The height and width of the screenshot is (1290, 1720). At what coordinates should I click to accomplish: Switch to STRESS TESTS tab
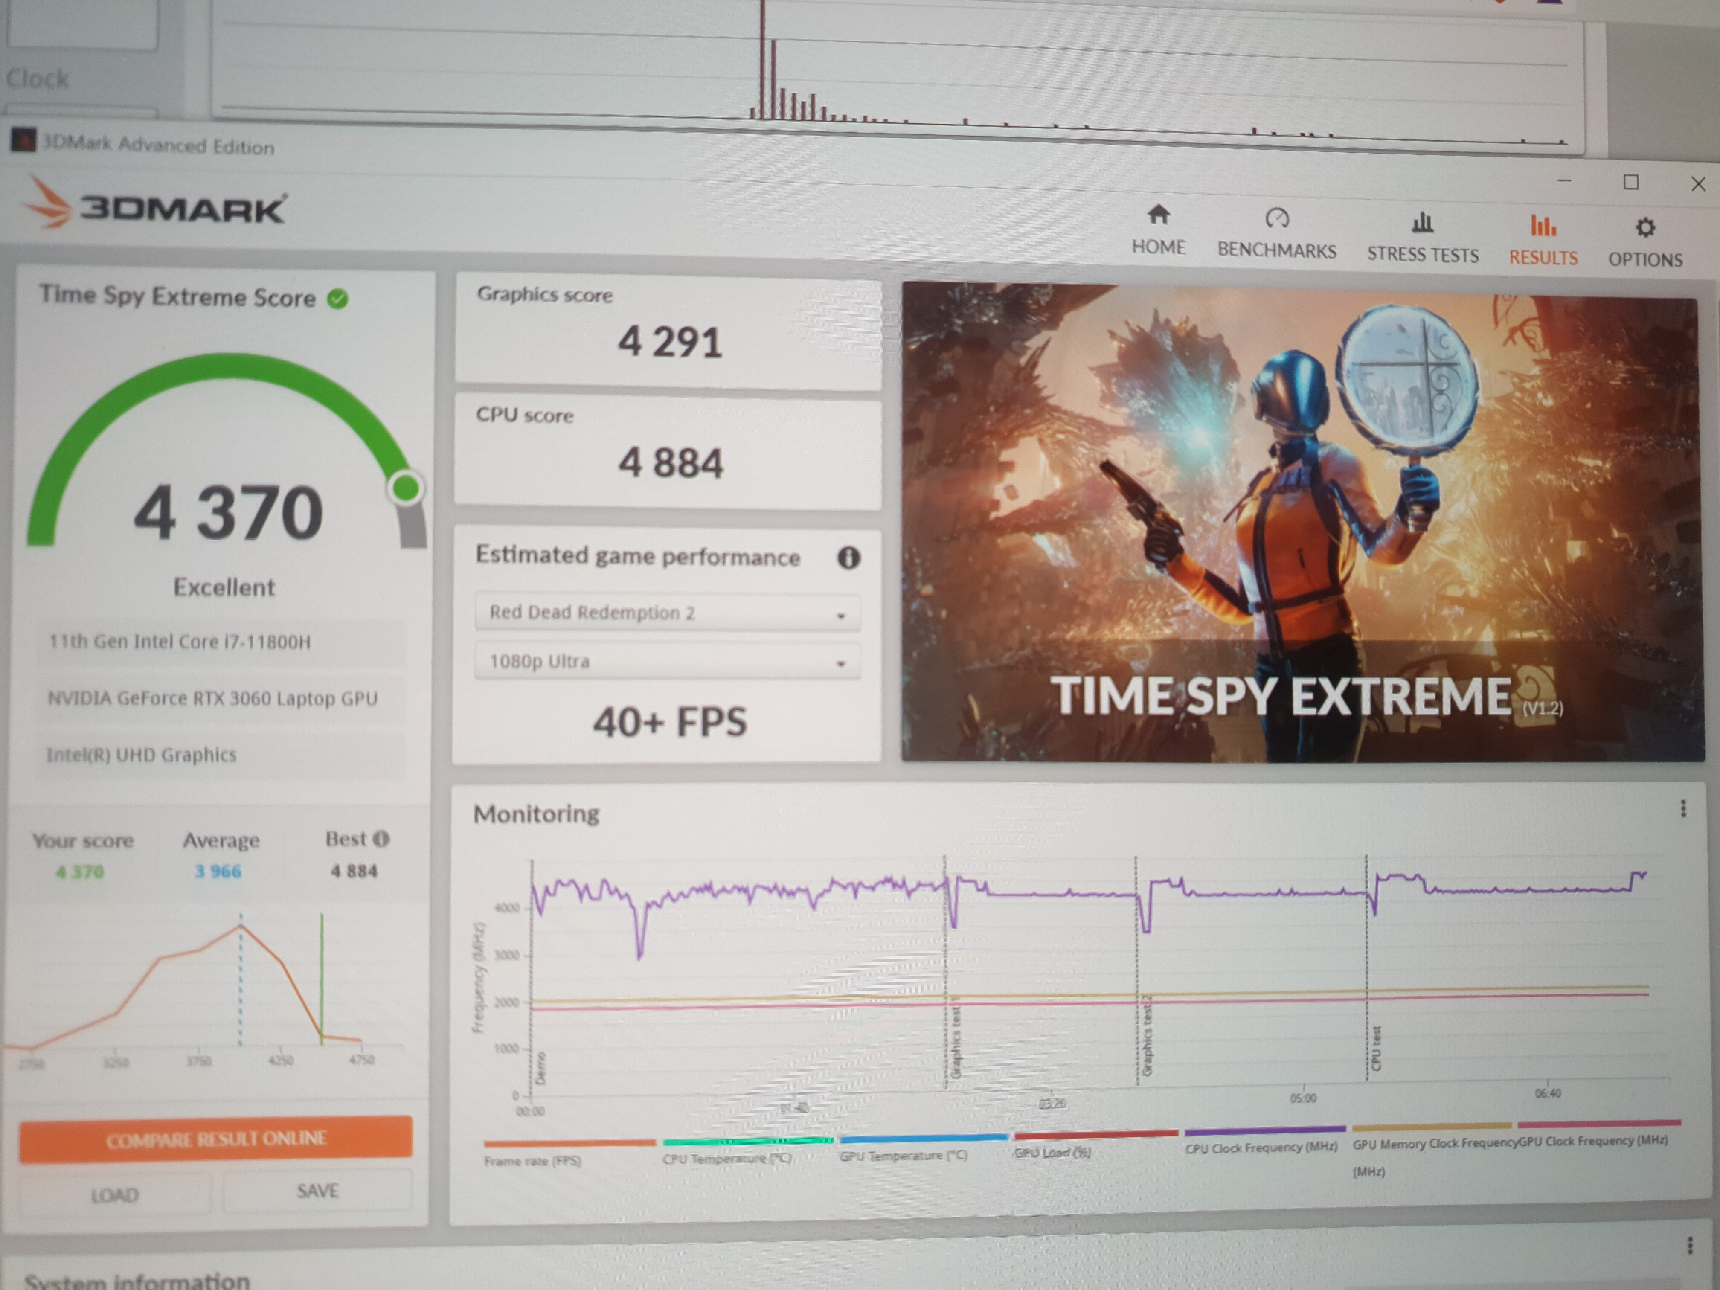(x=1423, y=237)
